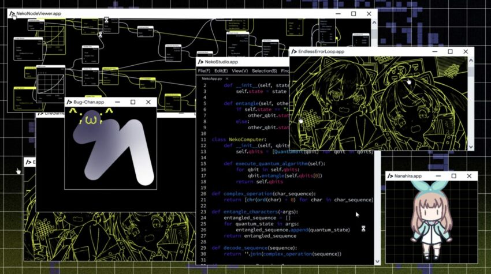This screenshot has width=491, height=274.
Task: Click the Nanahira.app window title text
Action: [408, 176]
